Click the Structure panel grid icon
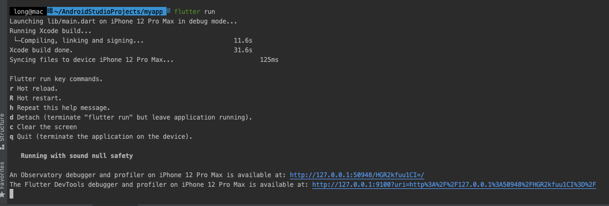 click(2, 147)
